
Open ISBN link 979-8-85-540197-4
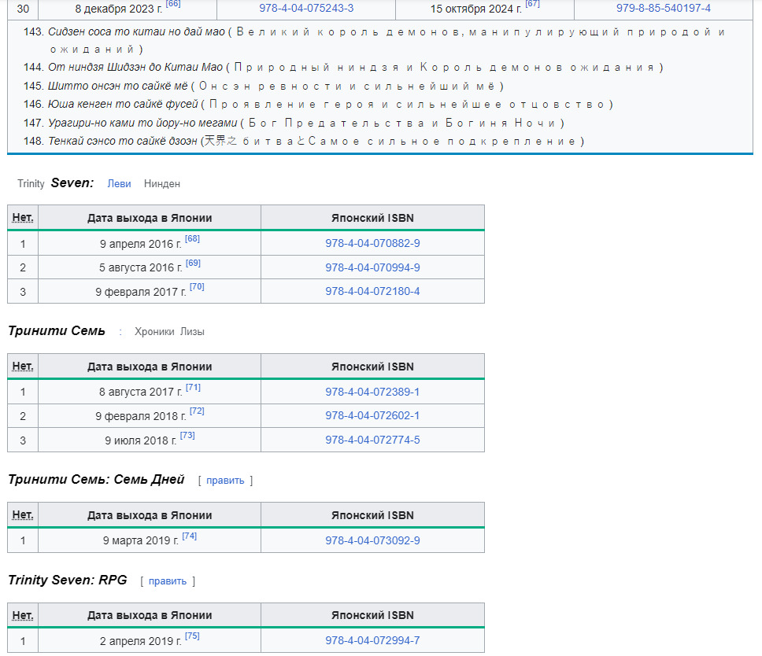663,9
